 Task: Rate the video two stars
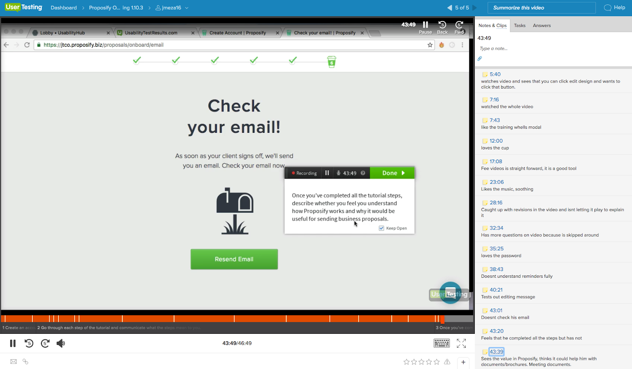pos(414,361)
